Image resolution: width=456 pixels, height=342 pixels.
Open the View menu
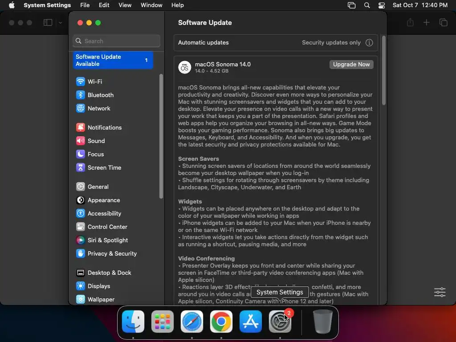pyautogui.click(x=125, y=5)
